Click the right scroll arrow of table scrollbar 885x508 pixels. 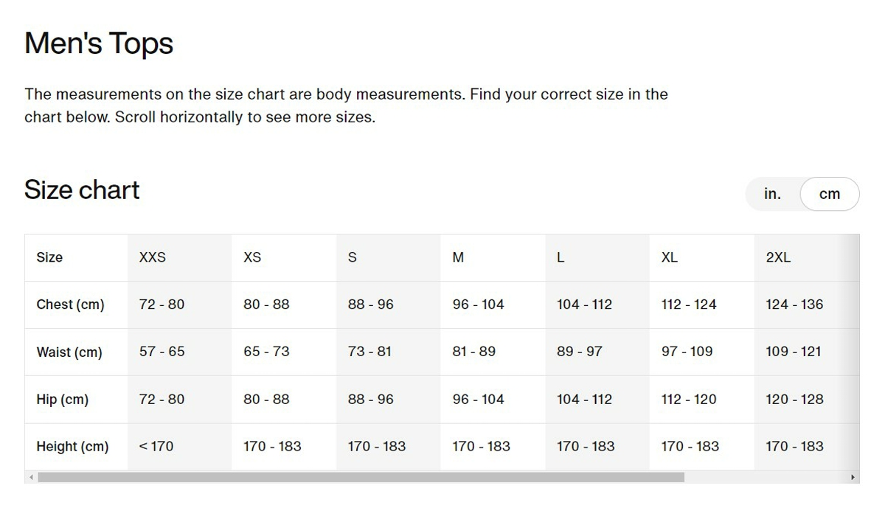click(x=854, y=478)
